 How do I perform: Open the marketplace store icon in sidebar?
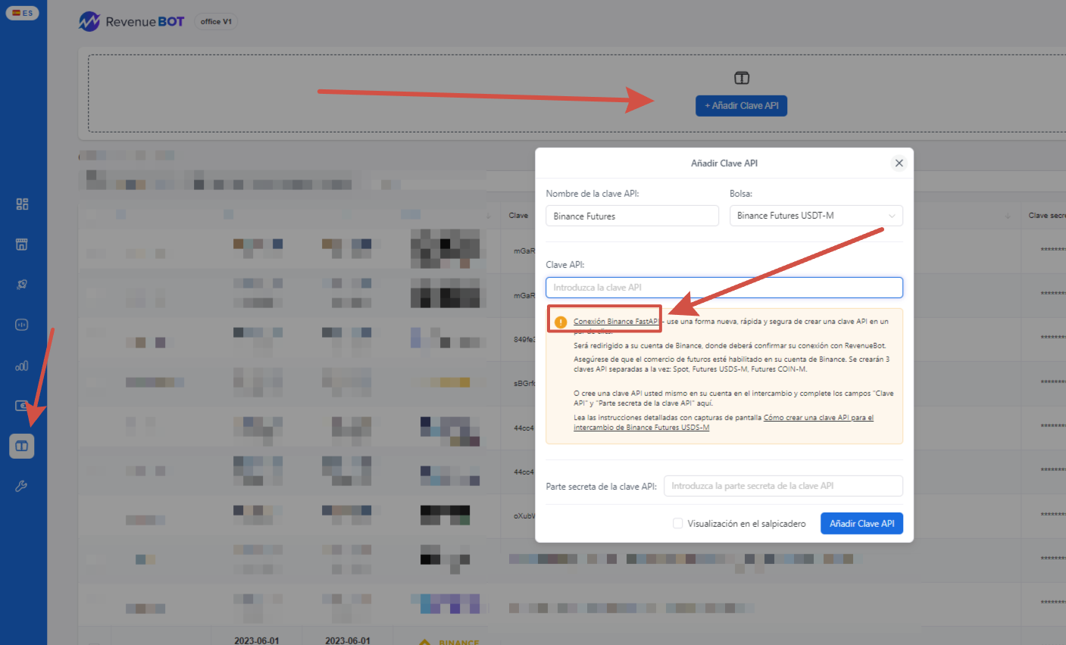pyautogui.click(x=22, y=244)
